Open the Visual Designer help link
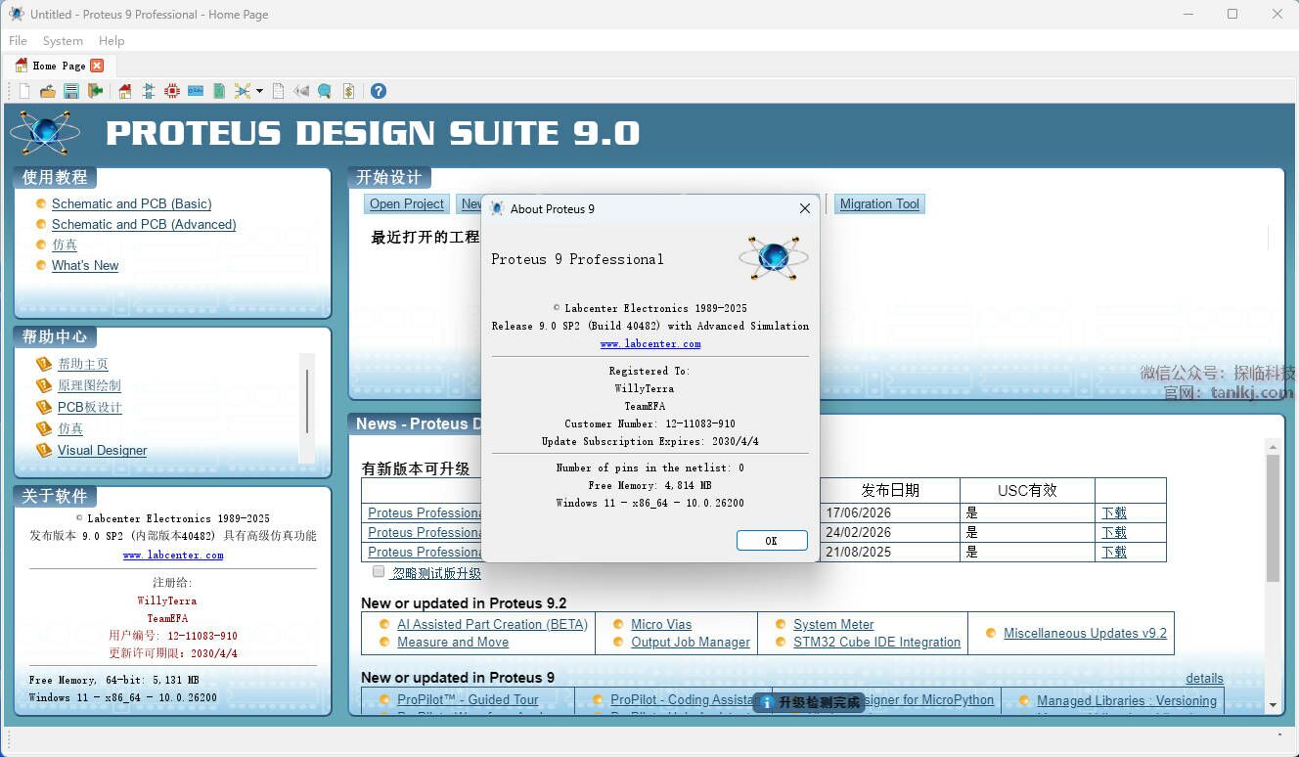The width and height of the screenshot is (1299, 757). pos(103,450)
